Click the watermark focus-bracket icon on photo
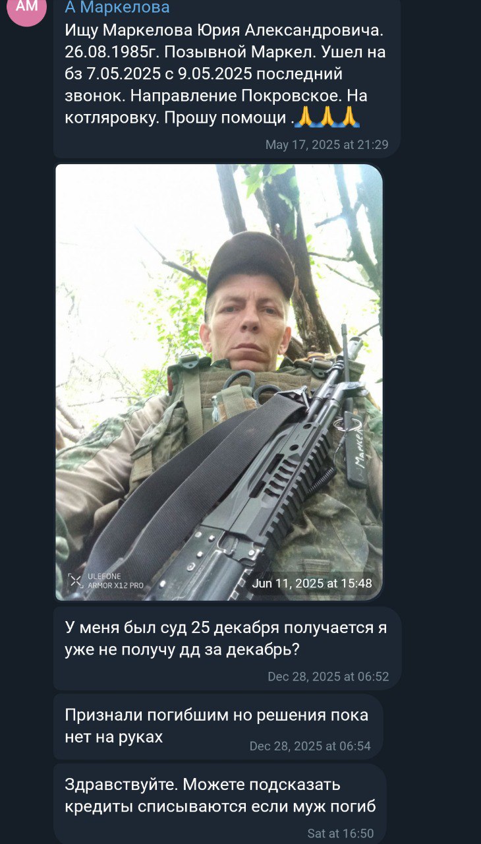 (76, 581)
